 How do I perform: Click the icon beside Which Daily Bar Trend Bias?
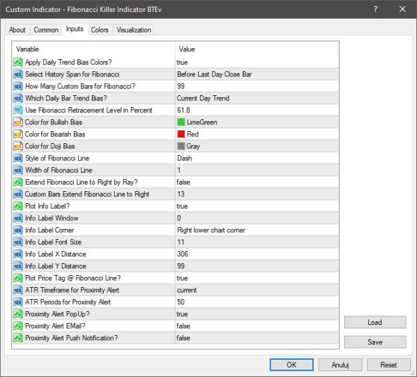[18, 98]
